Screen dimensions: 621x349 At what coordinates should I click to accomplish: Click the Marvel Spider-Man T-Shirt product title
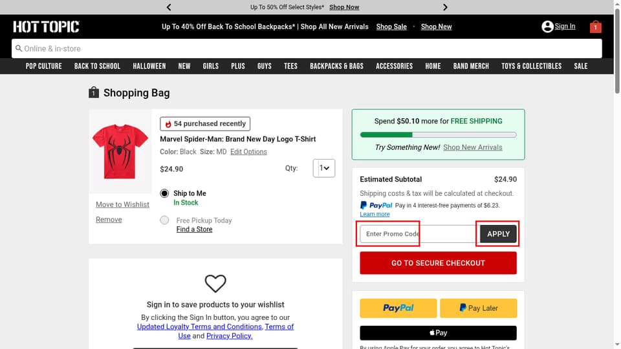(x=237, y=139)
